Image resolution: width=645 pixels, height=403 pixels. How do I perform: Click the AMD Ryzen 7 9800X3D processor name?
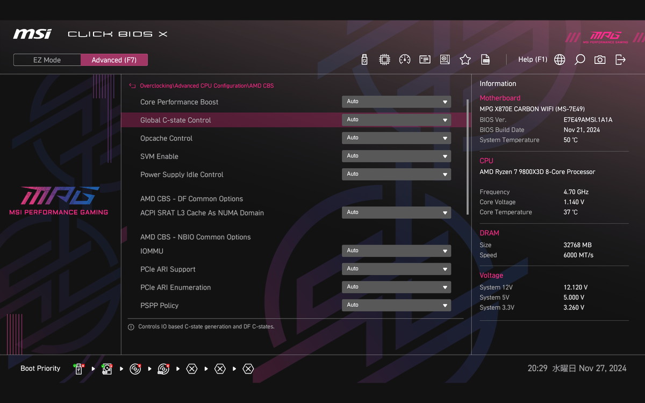click(537, 172)
